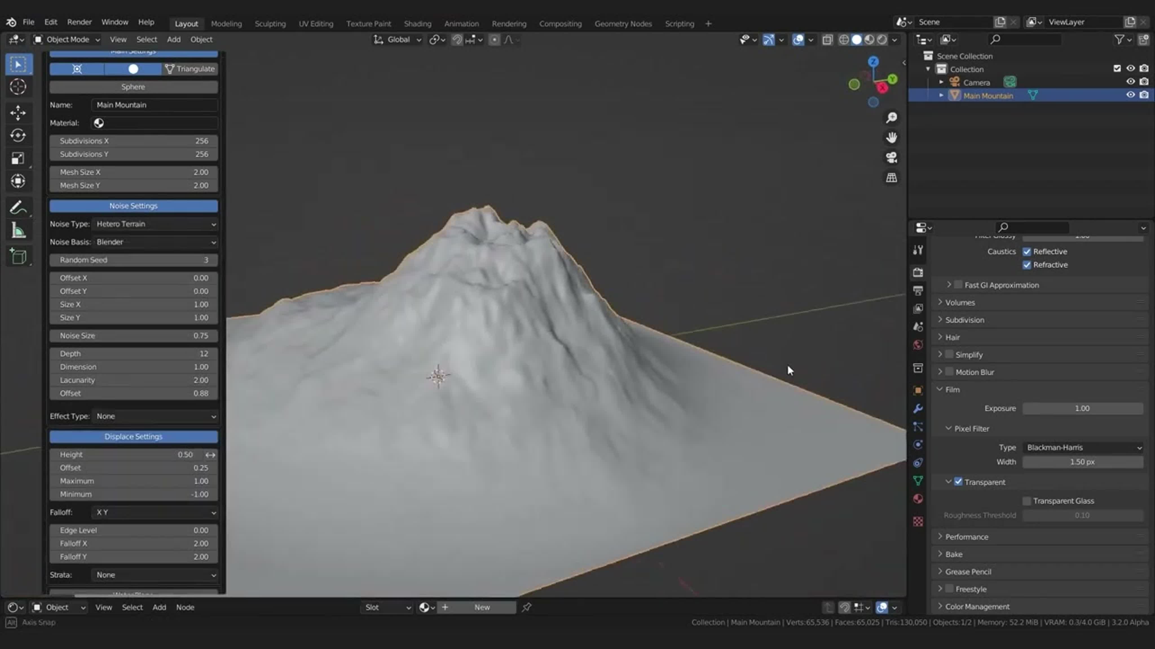This screenshot has height=649, width=1155.
Task: Enable Fast GI Approximation checkbox
Action: click(x=958, y=285)
